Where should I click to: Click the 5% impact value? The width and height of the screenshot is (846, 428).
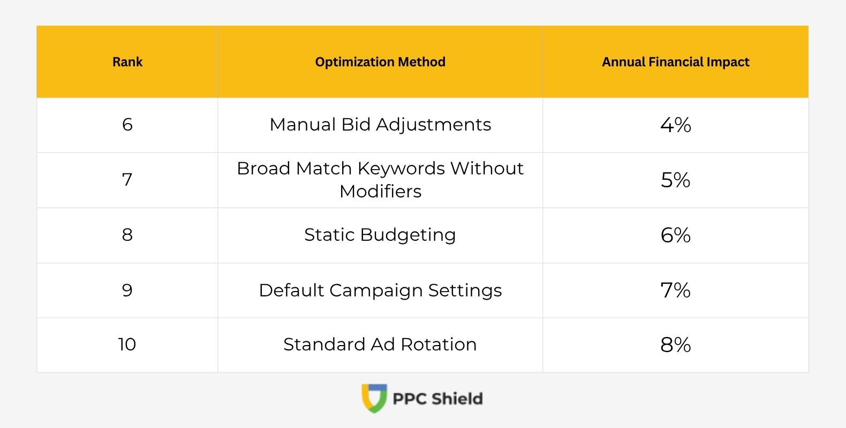675,180
